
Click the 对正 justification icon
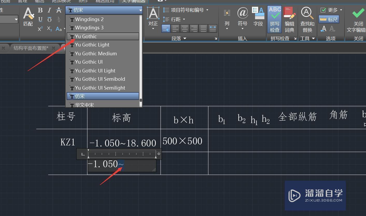[x=153, y=13]
